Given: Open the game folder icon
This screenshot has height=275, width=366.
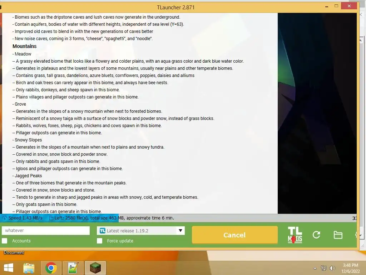Looking at the screenshot, I should pos(338,235).
